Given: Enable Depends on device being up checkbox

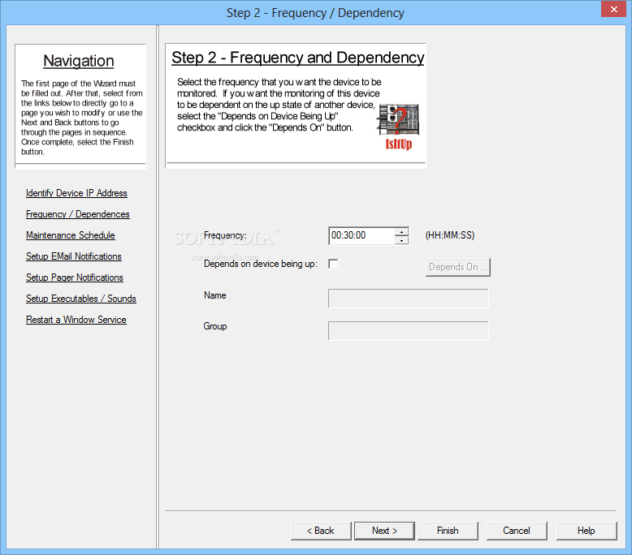Looking at the screenshot, I should point(333,264).
